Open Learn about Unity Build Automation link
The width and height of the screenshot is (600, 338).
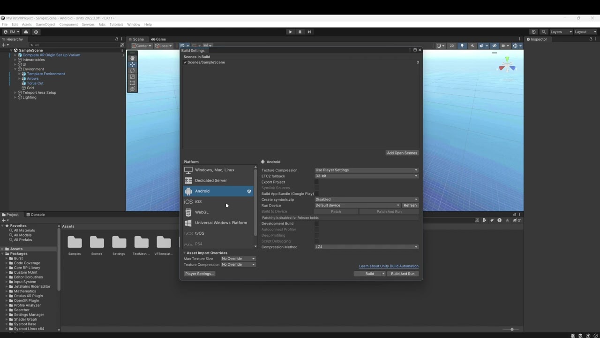click(389, 266)
